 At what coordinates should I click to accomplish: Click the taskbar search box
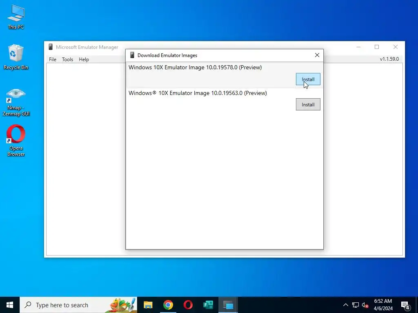[78, 305]
